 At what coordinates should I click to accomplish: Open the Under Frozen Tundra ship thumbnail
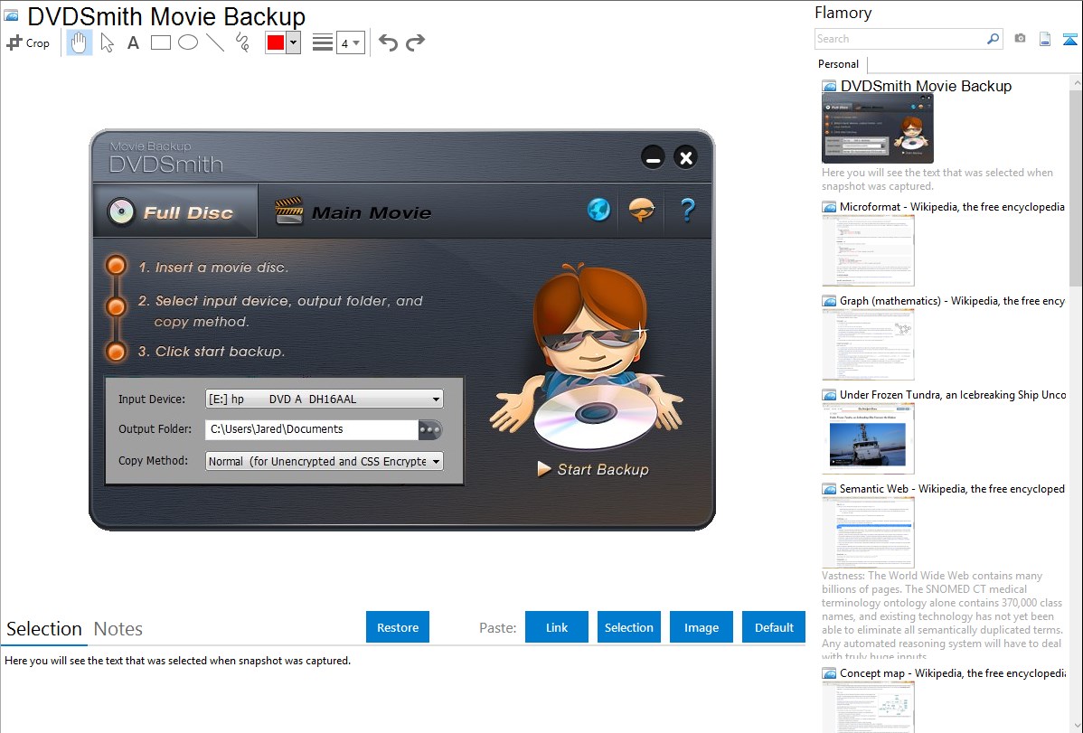pyautogui.click(x=868, y=438)
